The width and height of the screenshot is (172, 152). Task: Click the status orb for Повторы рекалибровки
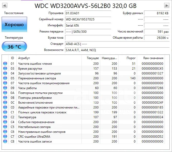(x=5, y=97)
